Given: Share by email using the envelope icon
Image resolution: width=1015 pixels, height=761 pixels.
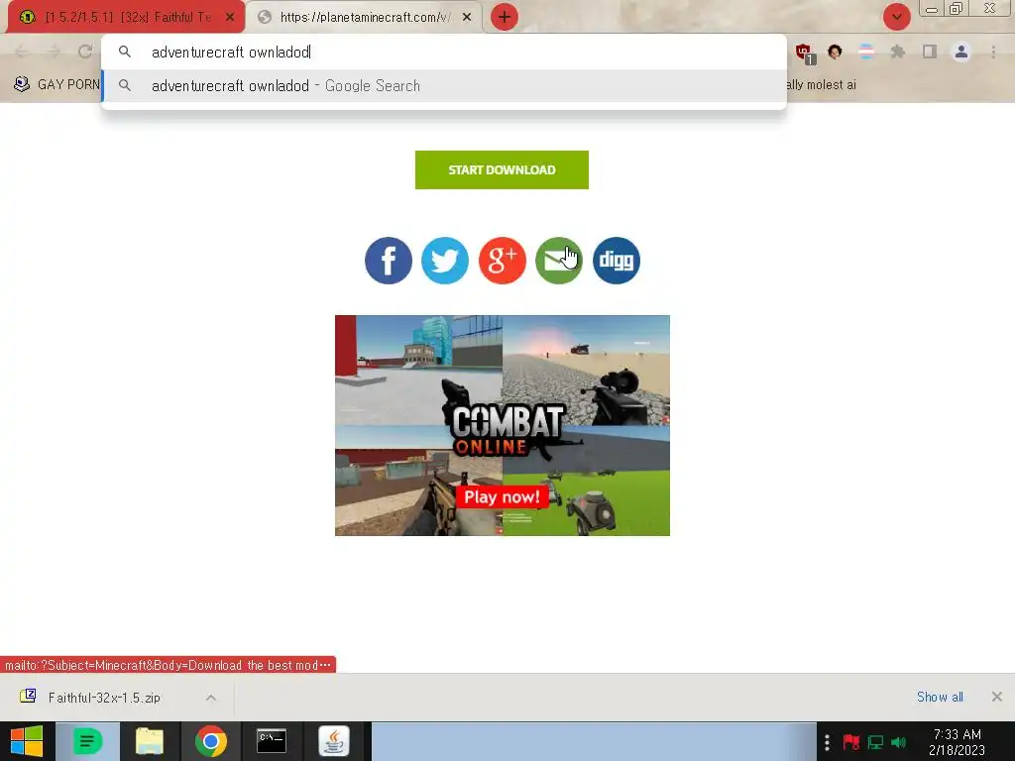Looking at the screenshot, I should pyautogui.click(x=559, y=261).
